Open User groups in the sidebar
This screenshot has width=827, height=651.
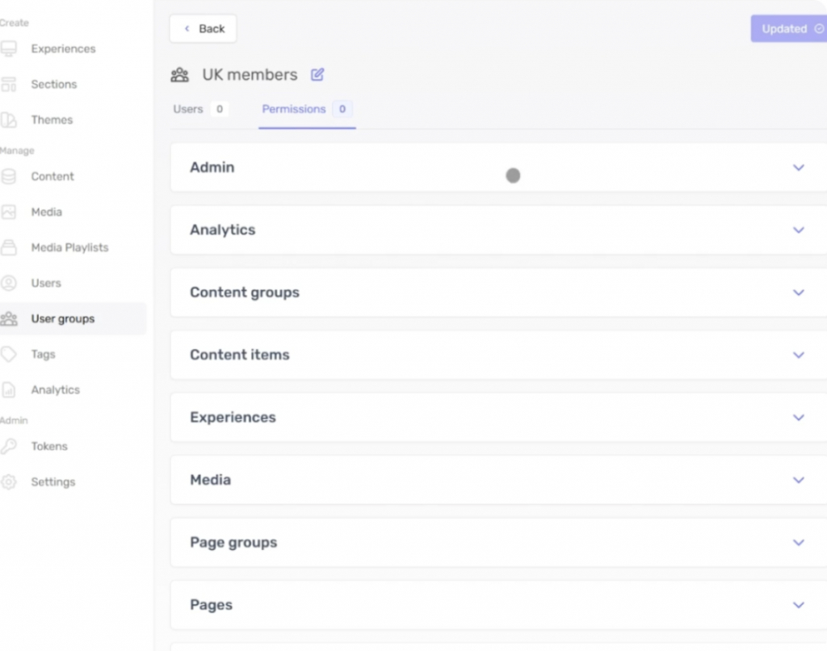[x=63, y=319]
